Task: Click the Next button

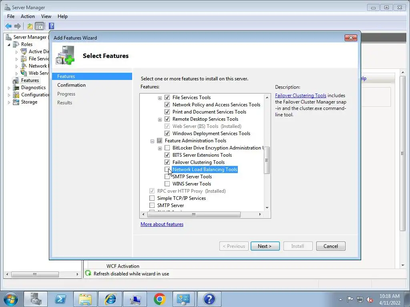Action: [x=265, y=246]
